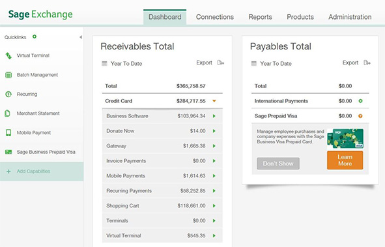Click Export text in Payables panel
Image resolution: width=385 pixels, height=247 pixels.
click(350, 63)
